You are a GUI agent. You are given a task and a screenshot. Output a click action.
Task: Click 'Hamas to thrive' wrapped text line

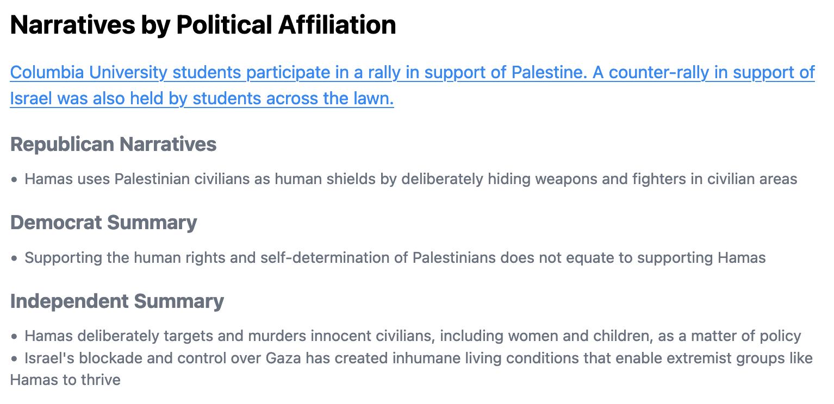pos(65,380)
